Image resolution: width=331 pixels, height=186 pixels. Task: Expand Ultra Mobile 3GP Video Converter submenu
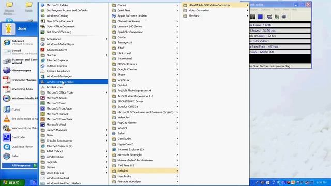click(x=215, y=5)
